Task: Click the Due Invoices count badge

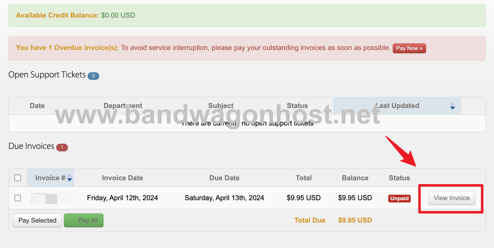Action: [x=62, y=148]
